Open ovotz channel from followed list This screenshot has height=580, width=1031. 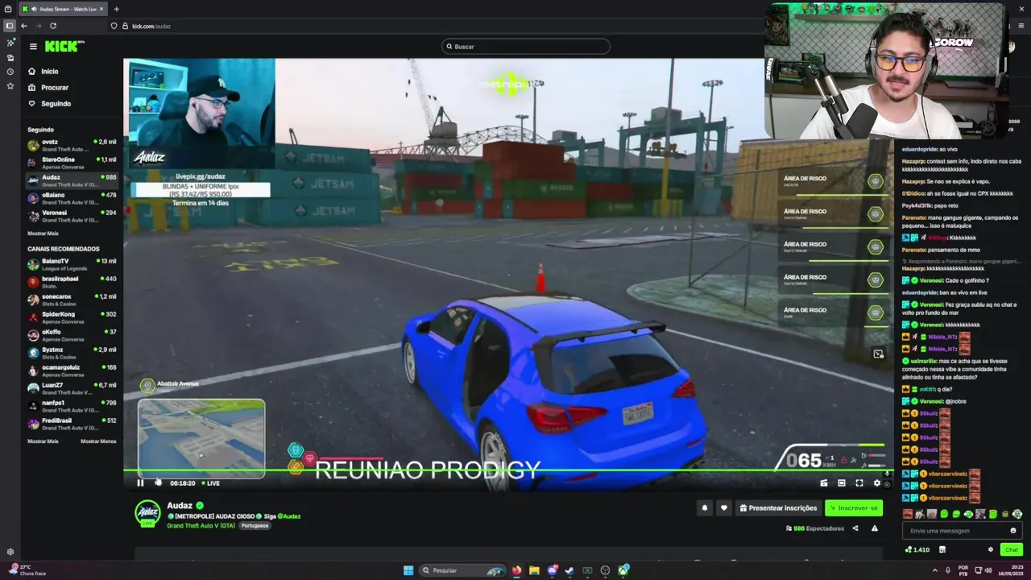click(x=72, y=146)
